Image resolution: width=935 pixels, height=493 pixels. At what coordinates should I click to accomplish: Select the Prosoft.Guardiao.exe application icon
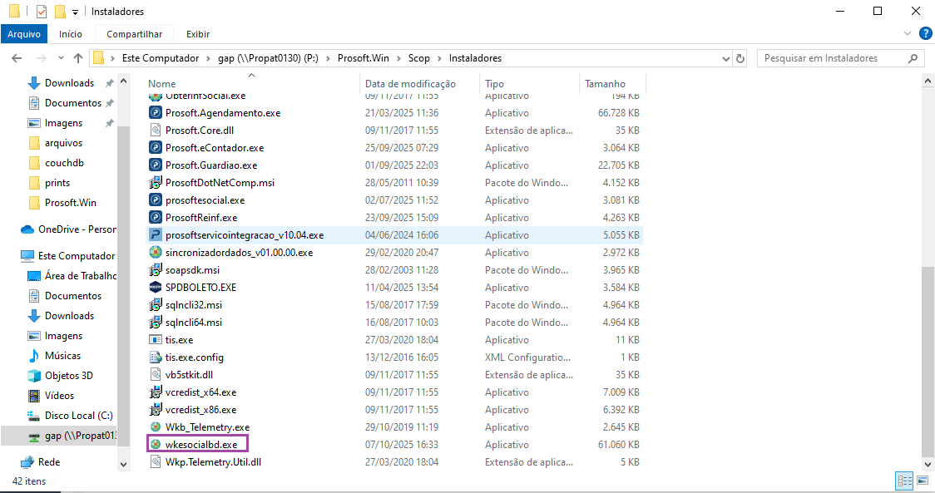[x=155, y=165]
